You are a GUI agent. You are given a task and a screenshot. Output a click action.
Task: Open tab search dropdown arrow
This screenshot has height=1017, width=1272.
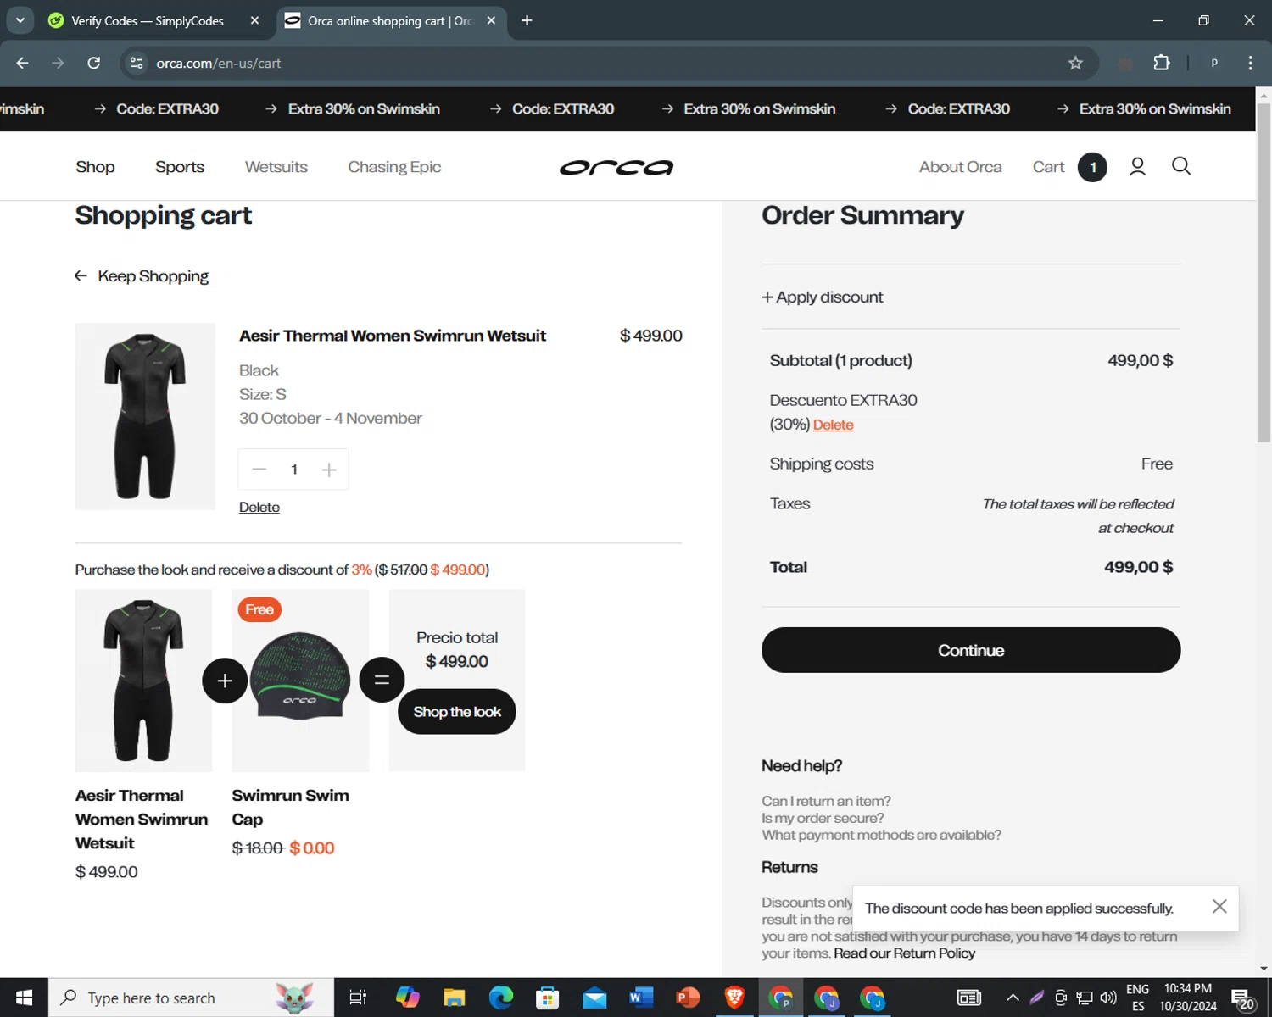(20, 20)
